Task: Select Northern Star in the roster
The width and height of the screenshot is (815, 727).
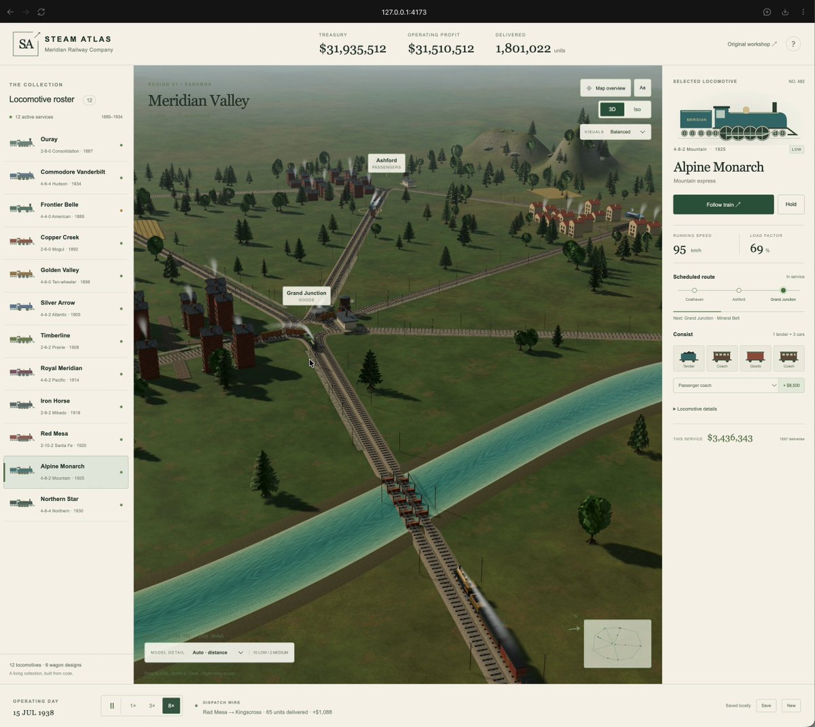Action: click(x=66, y=504)
